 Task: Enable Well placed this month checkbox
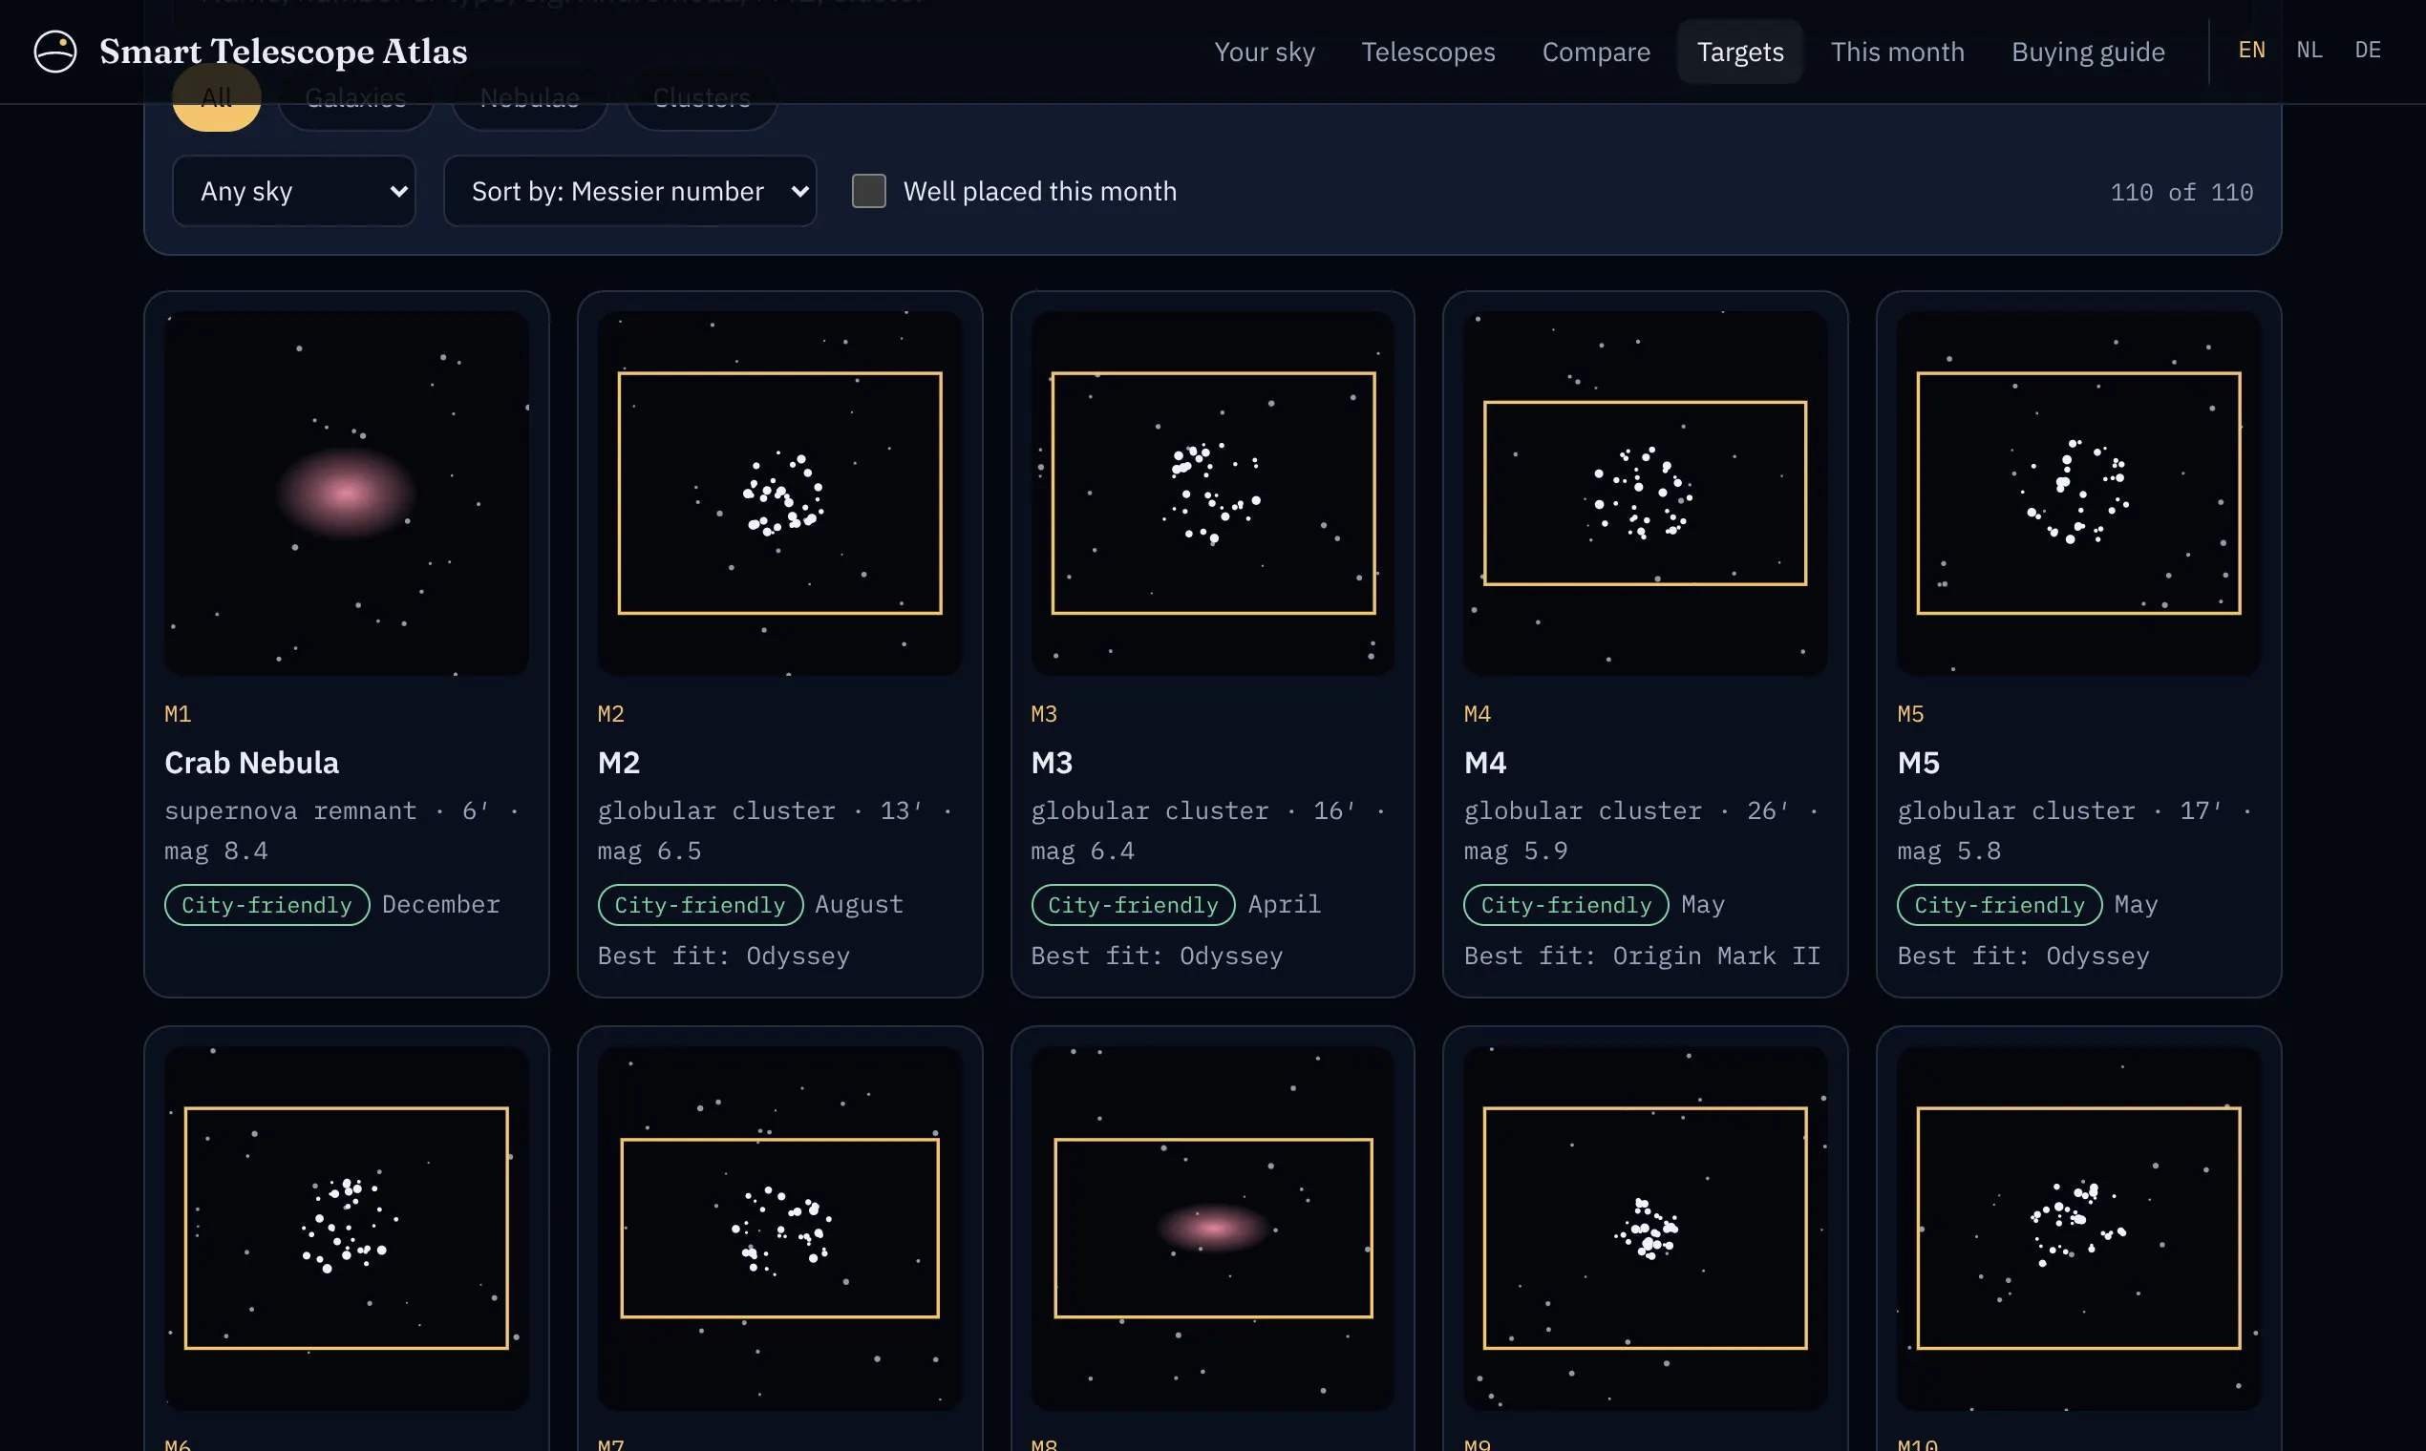point(868,192)
